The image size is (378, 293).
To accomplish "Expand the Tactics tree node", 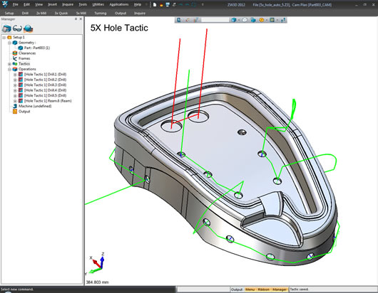I will [9, 64].
